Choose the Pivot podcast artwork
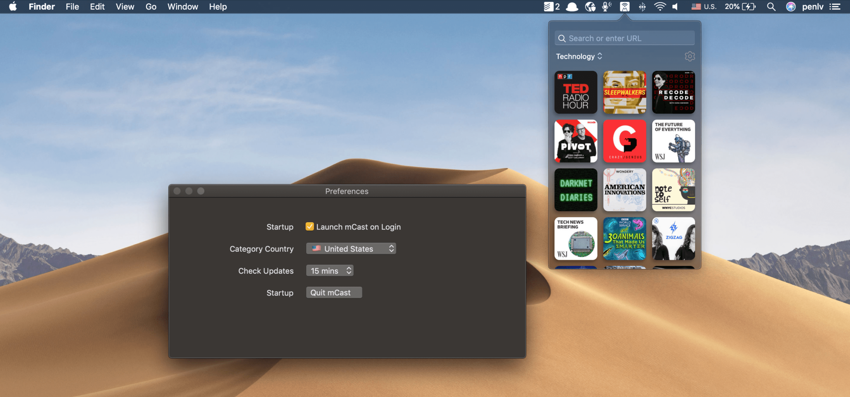This screenshot has width=850, height=397. pos(576,141)
